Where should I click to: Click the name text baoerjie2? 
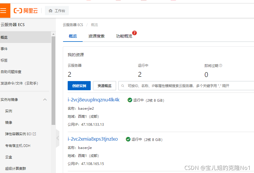tap(86, 108)
